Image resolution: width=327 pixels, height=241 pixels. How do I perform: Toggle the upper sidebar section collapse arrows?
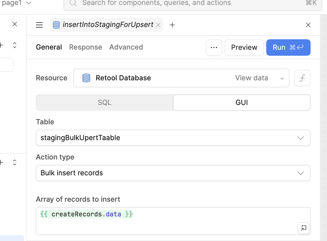pyautogui.click(x=15, y=45)
